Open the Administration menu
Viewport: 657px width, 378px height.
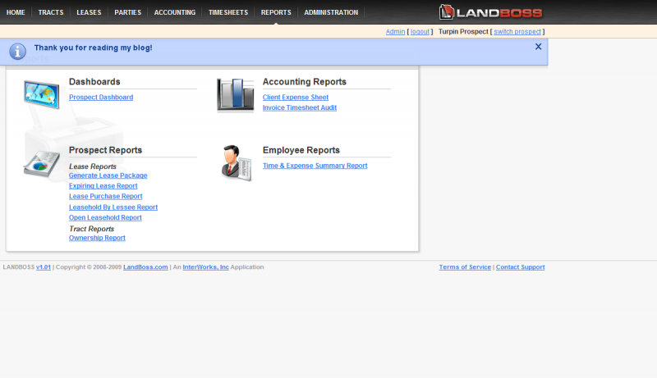click(x=331, y=12)
